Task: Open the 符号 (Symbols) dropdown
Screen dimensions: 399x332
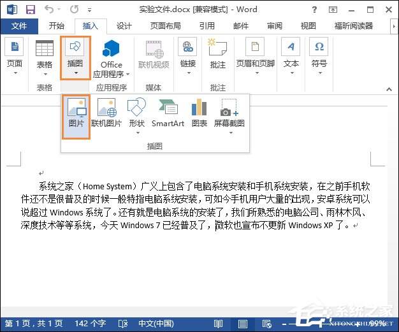Action: 319,57
